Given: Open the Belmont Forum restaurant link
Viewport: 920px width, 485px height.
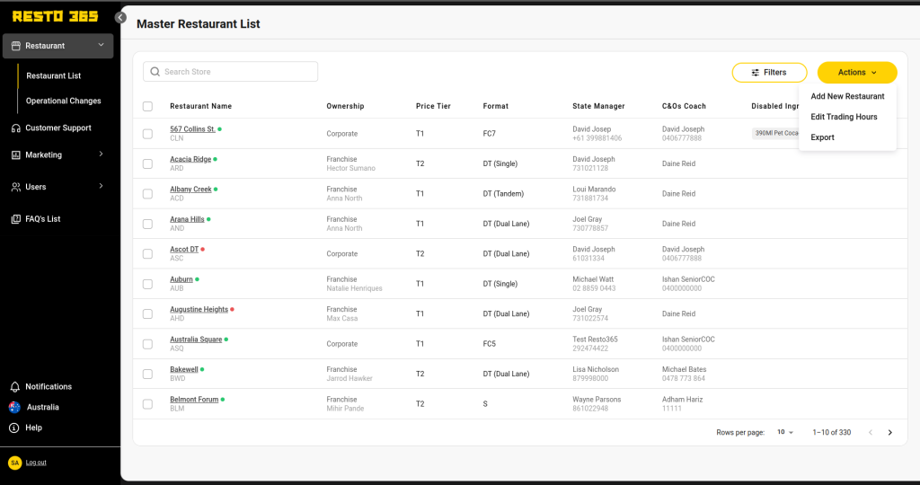Looking at the screenshot, I should 194,400.
